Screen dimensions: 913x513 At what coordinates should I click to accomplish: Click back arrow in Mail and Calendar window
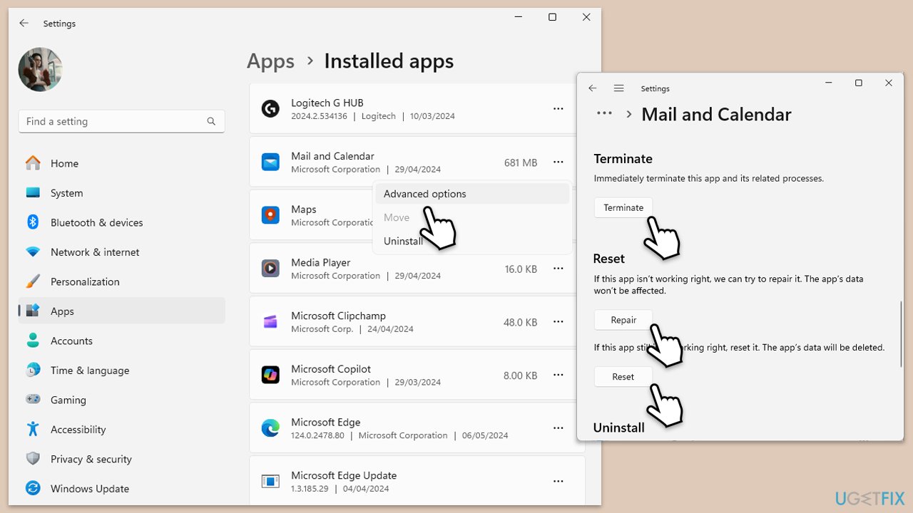coord(592,88)
